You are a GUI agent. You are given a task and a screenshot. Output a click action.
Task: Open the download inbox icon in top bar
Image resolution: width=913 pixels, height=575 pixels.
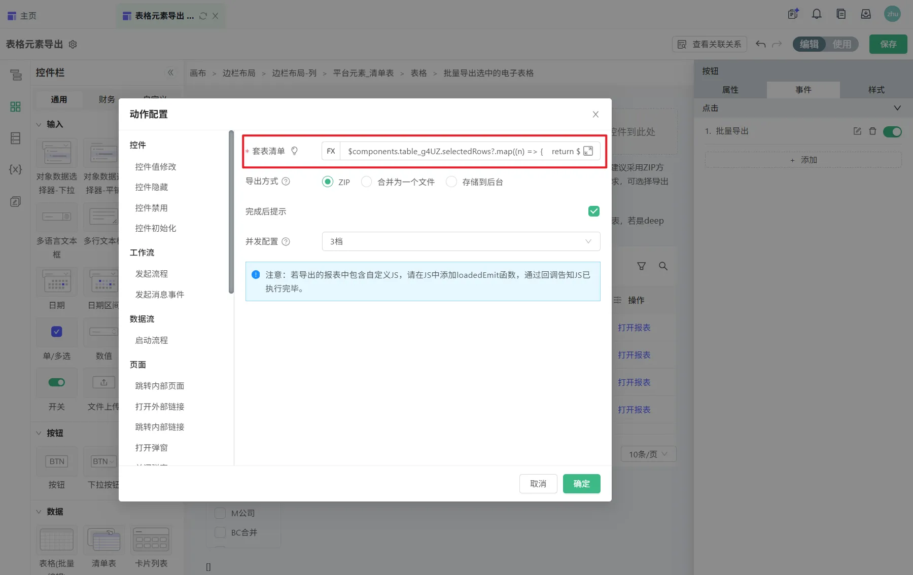coord(866,14)
